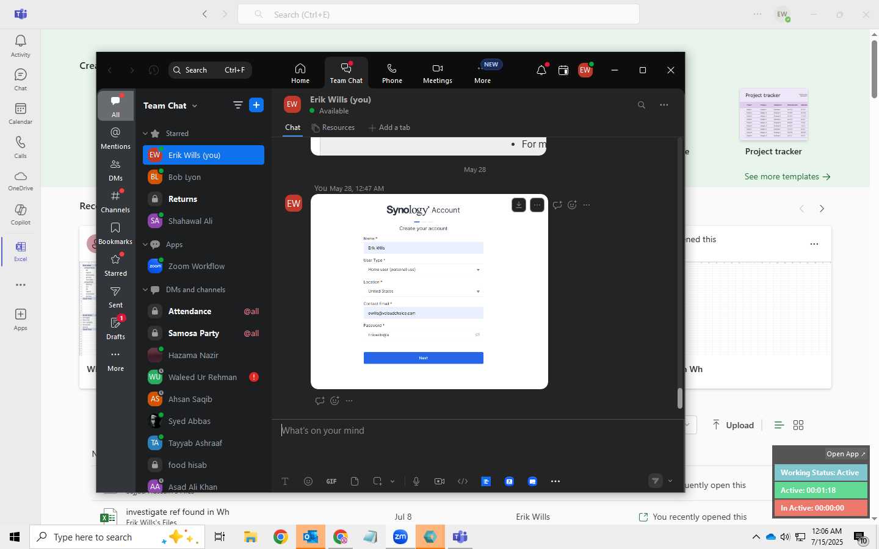879x549 pixels.
Task: Open the Attendance channel
Action: click(203, 311)
